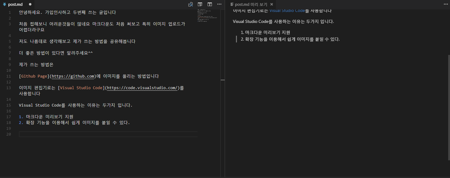Viewport: 450px width, 178px height.
Task: Click the preview icon on 미리 보기 tab
Action: (x=232, y=5)
